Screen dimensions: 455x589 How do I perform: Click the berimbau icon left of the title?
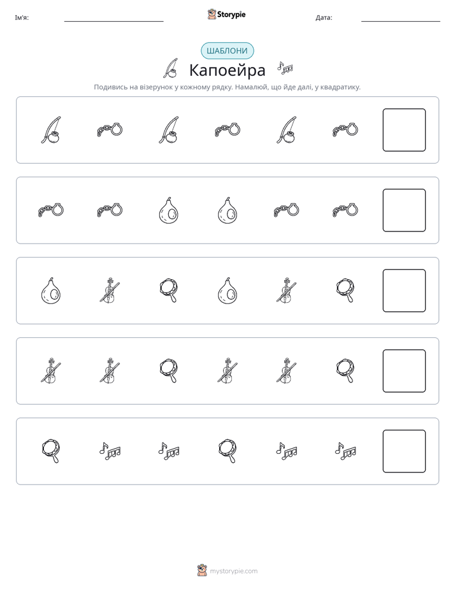pos(170,68)
